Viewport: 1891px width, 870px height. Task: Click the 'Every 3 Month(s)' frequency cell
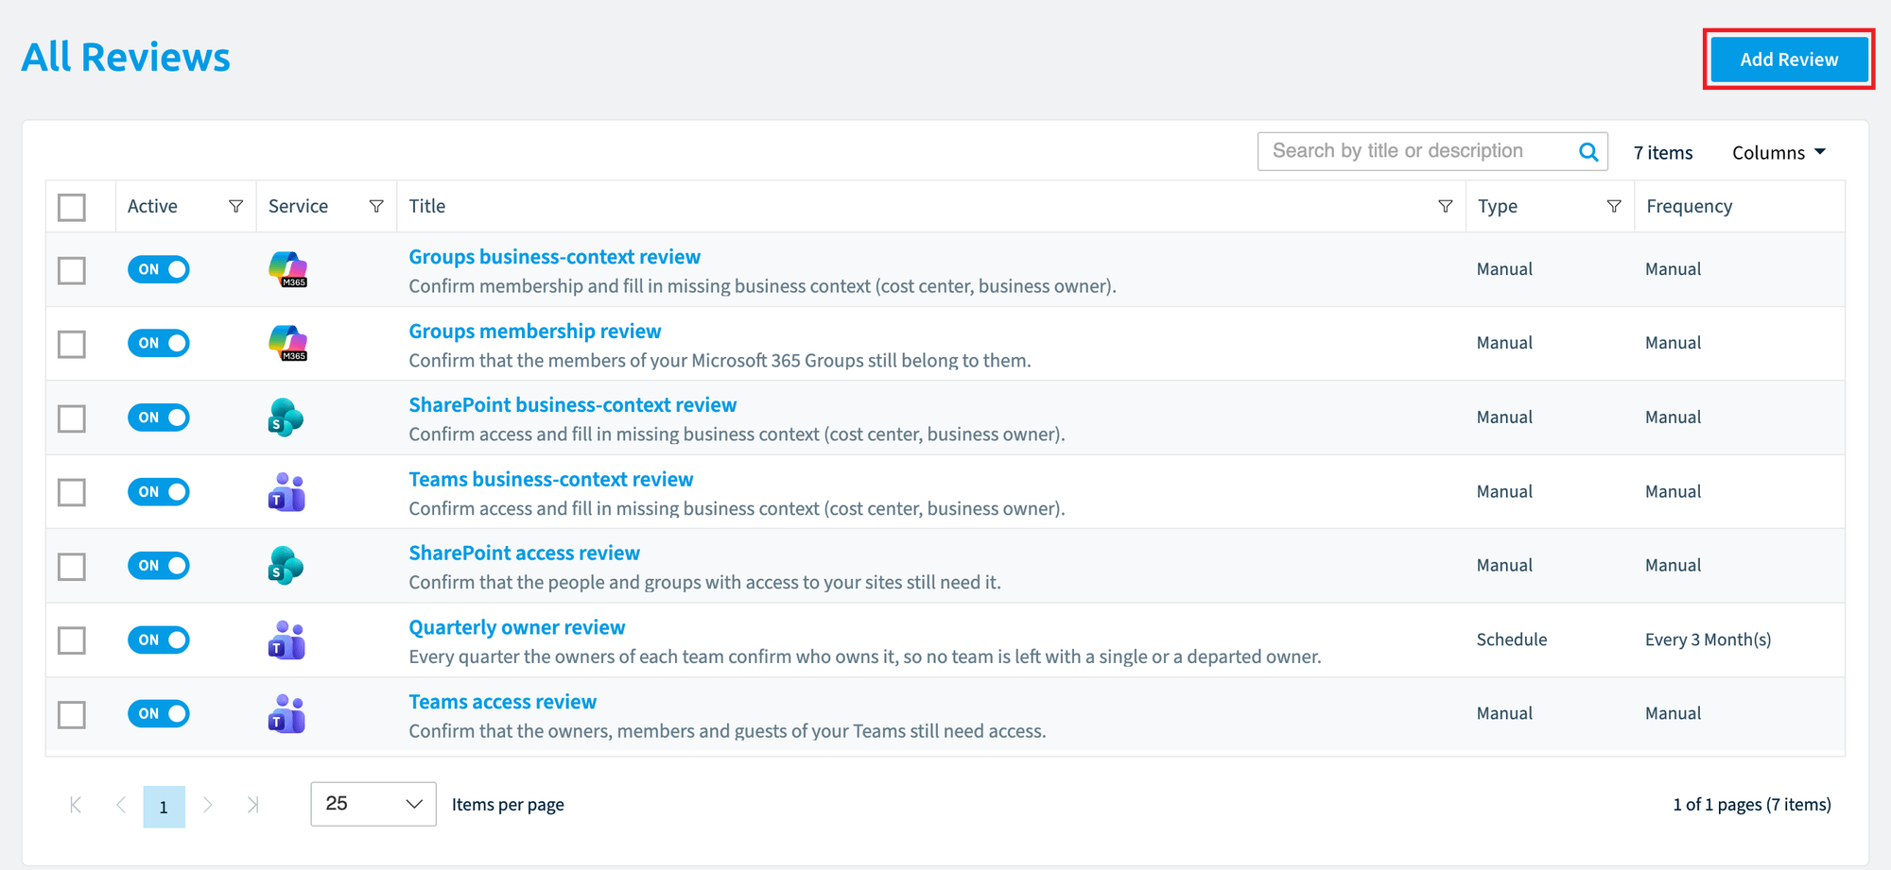pyautogui.click(x=1708, y=640)
